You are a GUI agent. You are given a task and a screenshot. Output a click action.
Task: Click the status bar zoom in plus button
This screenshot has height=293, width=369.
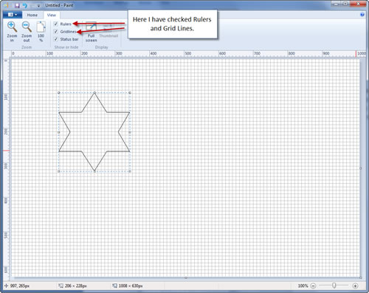[355, 286]
